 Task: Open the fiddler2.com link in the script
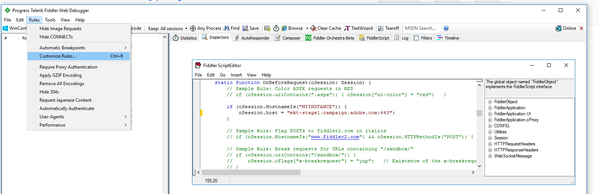click(335, 137)
